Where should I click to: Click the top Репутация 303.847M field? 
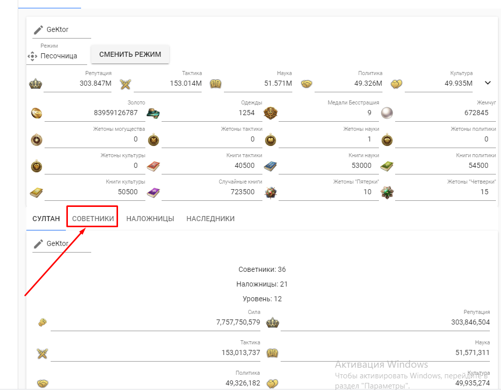(x=78, y=83)
